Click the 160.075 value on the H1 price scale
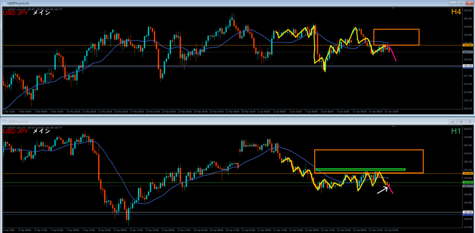 click(468, 129)
